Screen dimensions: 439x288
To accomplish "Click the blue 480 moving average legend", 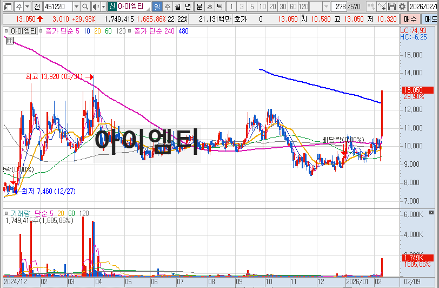I will [183, 31].
